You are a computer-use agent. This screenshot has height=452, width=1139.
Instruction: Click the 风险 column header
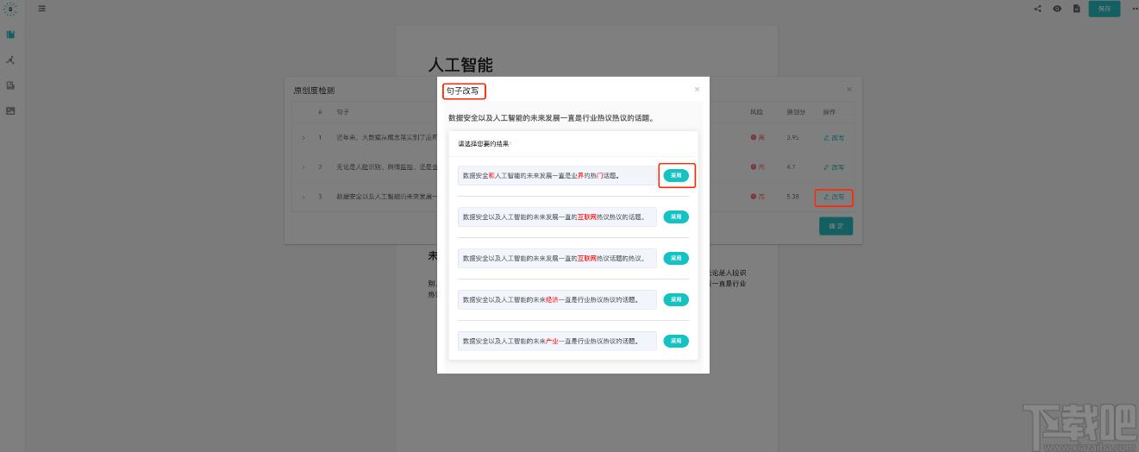click(755, 112)
